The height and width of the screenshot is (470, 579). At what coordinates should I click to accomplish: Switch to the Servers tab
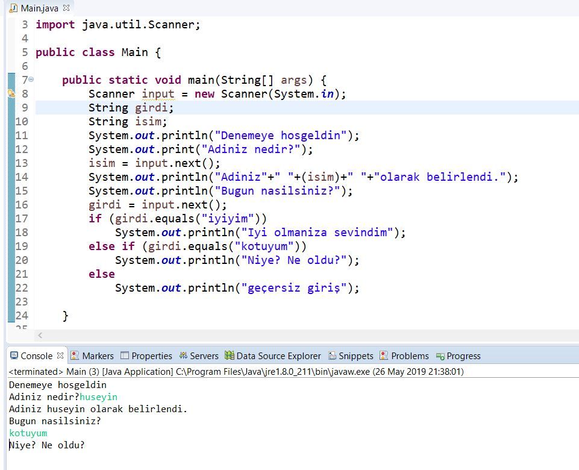tap(199, 356)
